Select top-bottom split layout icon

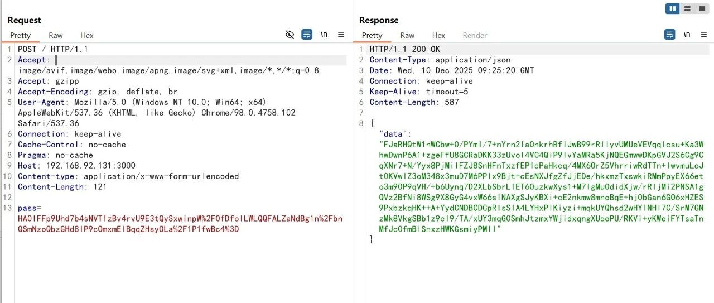[x=687, y=8]
